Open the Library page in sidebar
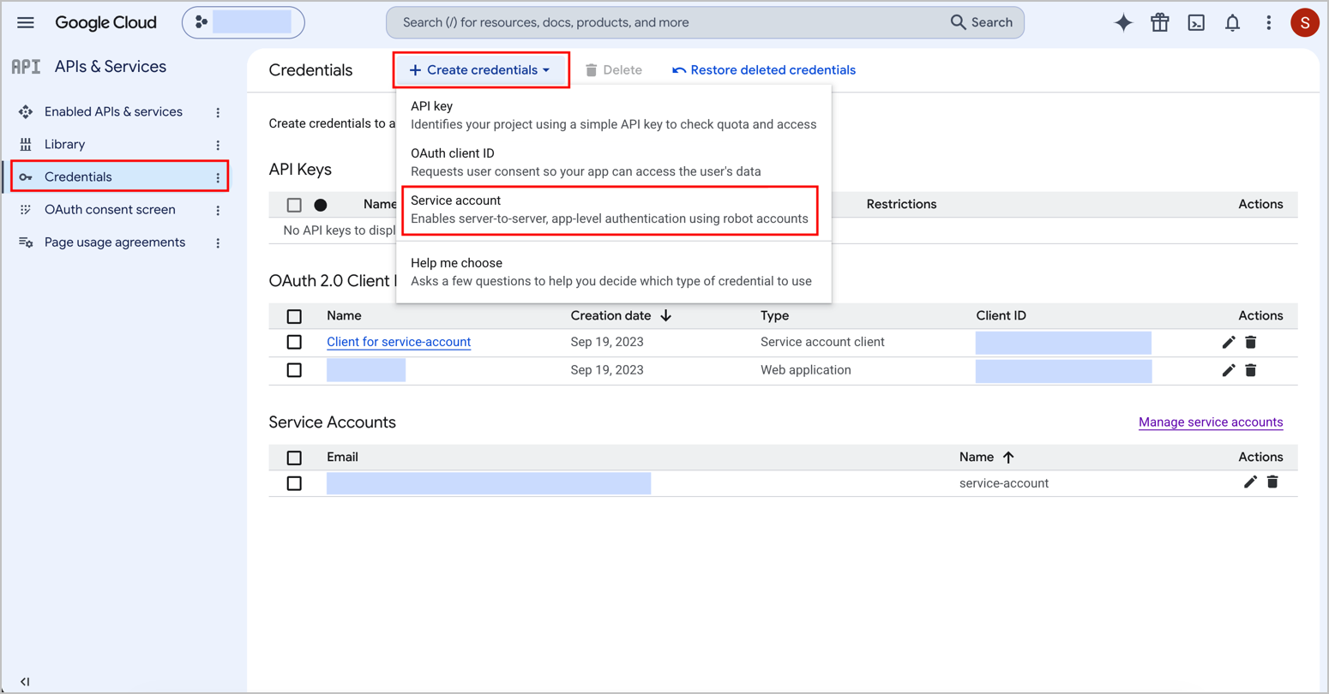Viewport: 1329px width, 694px height. coord(64,145)
